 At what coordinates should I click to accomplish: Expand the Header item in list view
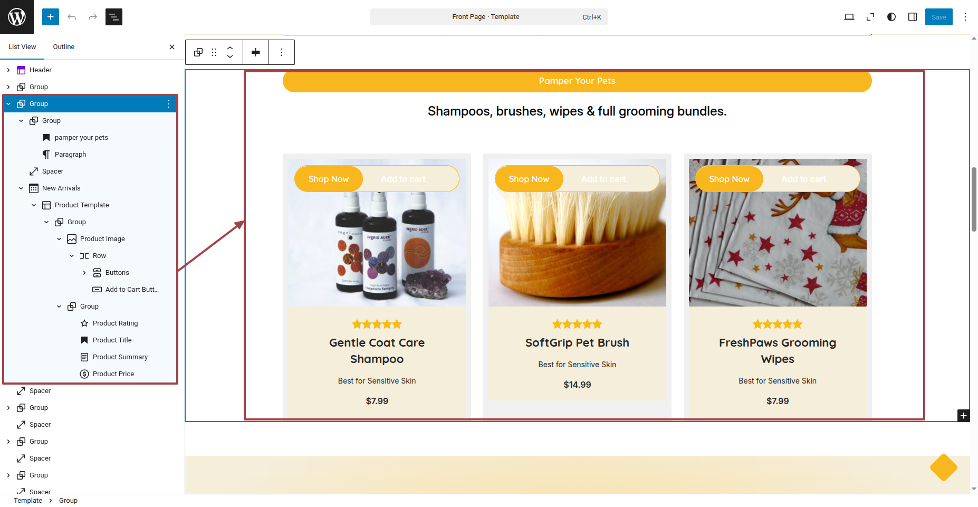8,70
